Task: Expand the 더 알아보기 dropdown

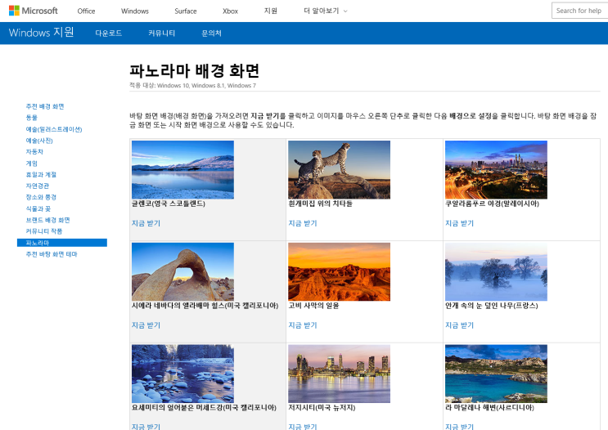Action: 326,11
